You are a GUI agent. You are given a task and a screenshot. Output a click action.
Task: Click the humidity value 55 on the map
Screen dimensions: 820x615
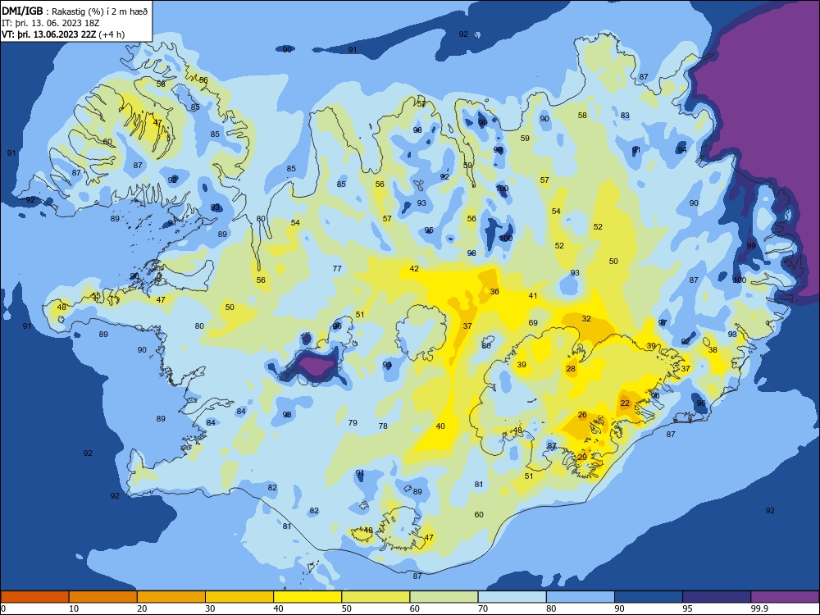[x=96, y=295]
